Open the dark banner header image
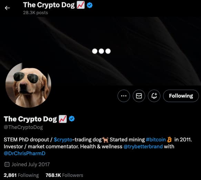Screen dimensions: 201x180 pos(101,51)
